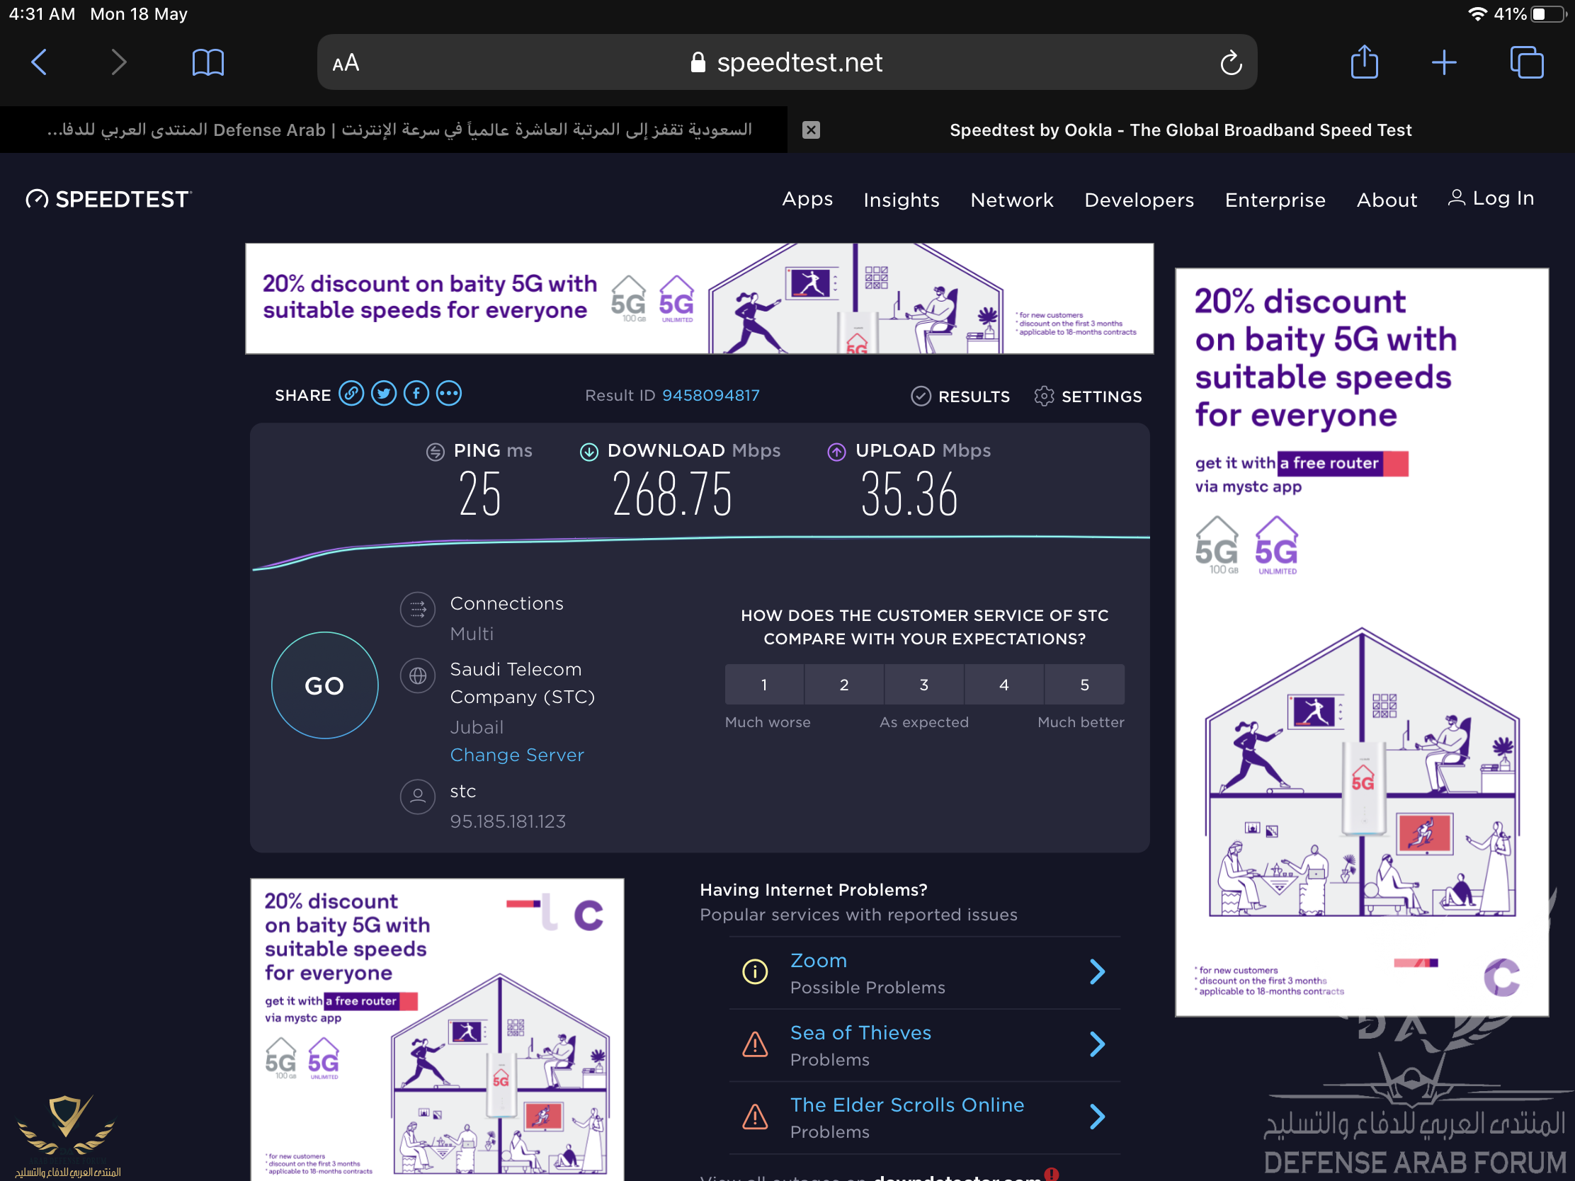Open the lower-left baity 5G ad
The width and height of the screenshot is (1575, 1181).
tap(437, 1029)
